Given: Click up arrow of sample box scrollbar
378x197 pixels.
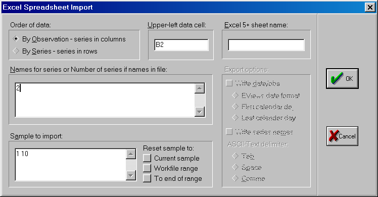Looking at the screenshot, I should (x=131, y=154).
